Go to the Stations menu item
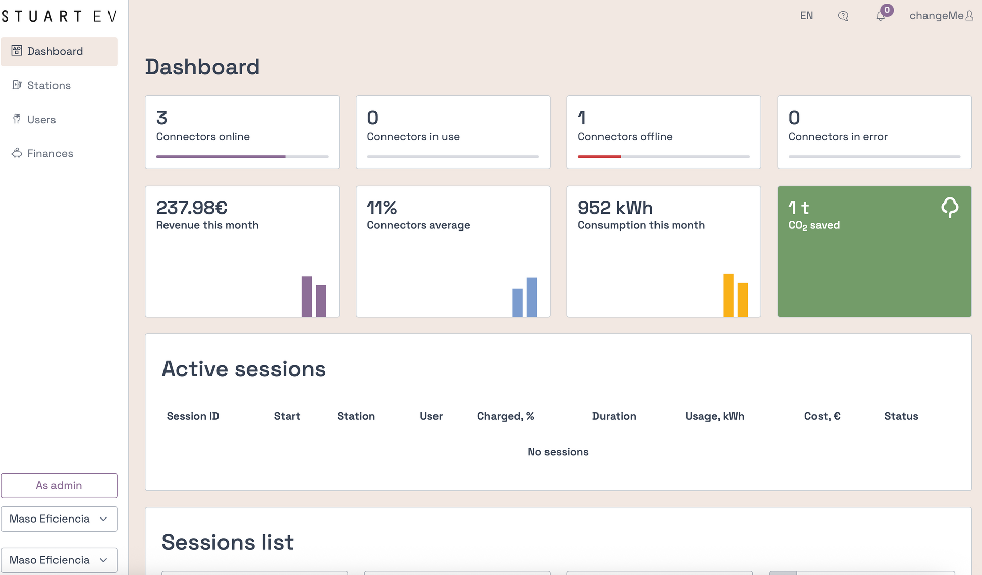 click(49, 85)
